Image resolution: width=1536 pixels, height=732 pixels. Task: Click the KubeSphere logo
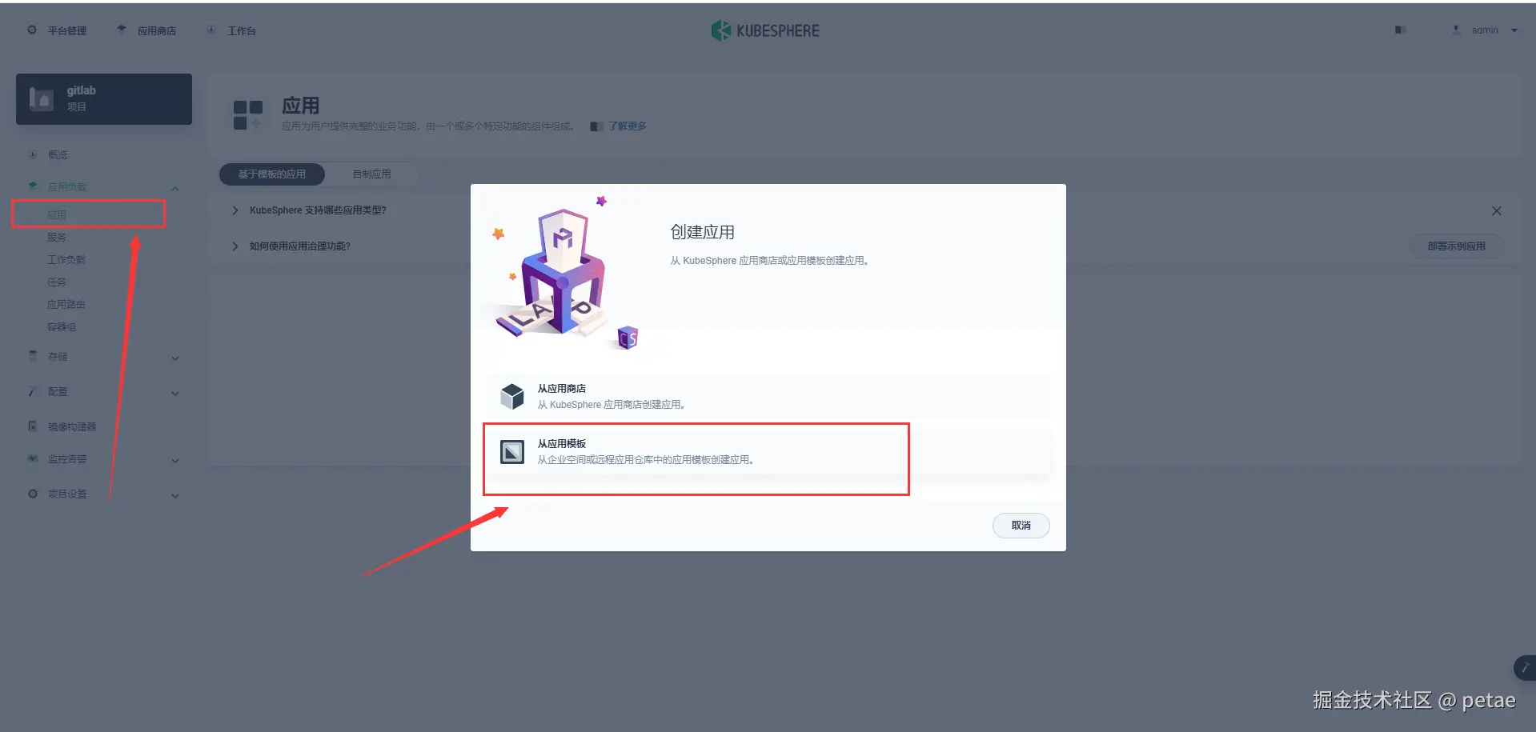[x=765, y=30]
